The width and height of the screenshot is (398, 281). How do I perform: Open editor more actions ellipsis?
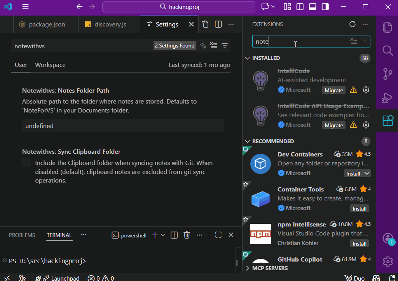(x=231, y=24)
